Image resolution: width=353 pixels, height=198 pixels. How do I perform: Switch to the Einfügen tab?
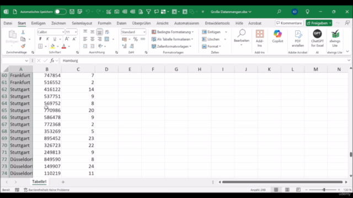38,23
